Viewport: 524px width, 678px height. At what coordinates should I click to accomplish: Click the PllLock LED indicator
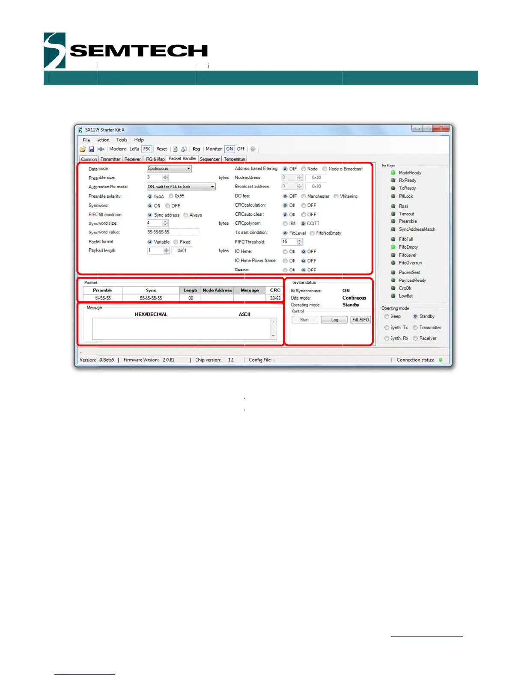(x=393, y=196)
